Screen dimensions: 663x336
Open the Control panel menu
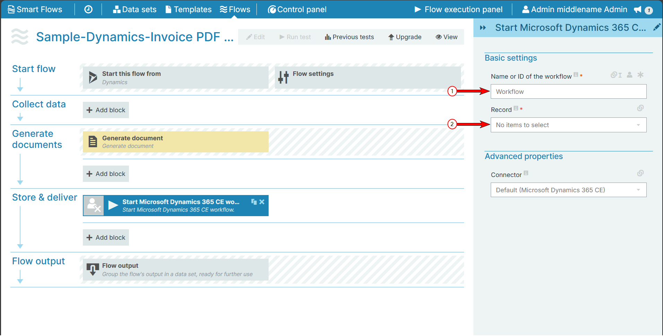297,9
